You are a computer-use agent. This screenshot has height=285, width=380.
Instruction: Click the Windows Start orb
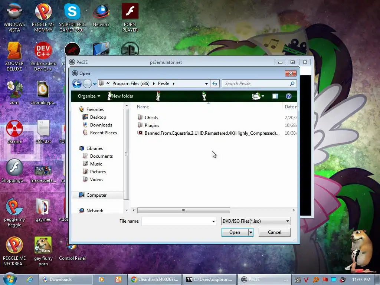pos(10,279)
